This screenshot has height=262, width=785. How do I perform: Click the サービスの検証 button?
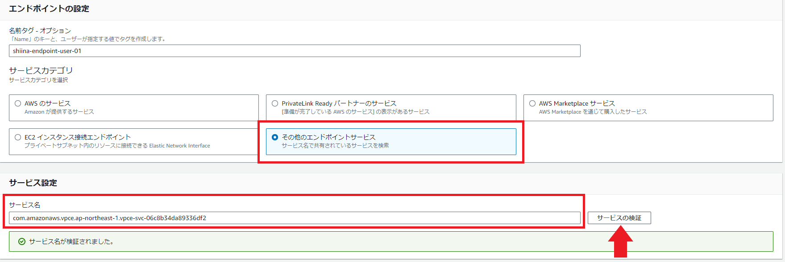(x=619, y=218)
